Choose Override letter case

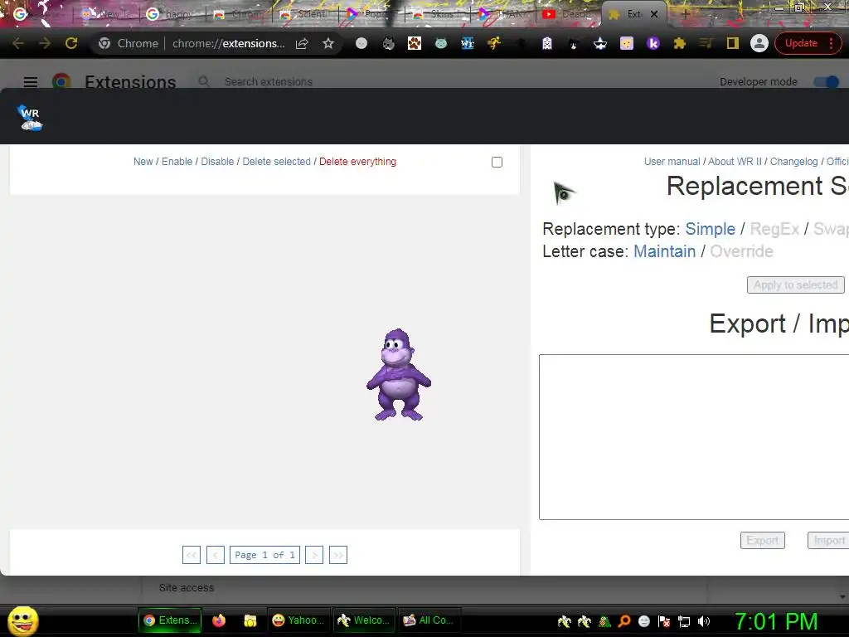741,251
